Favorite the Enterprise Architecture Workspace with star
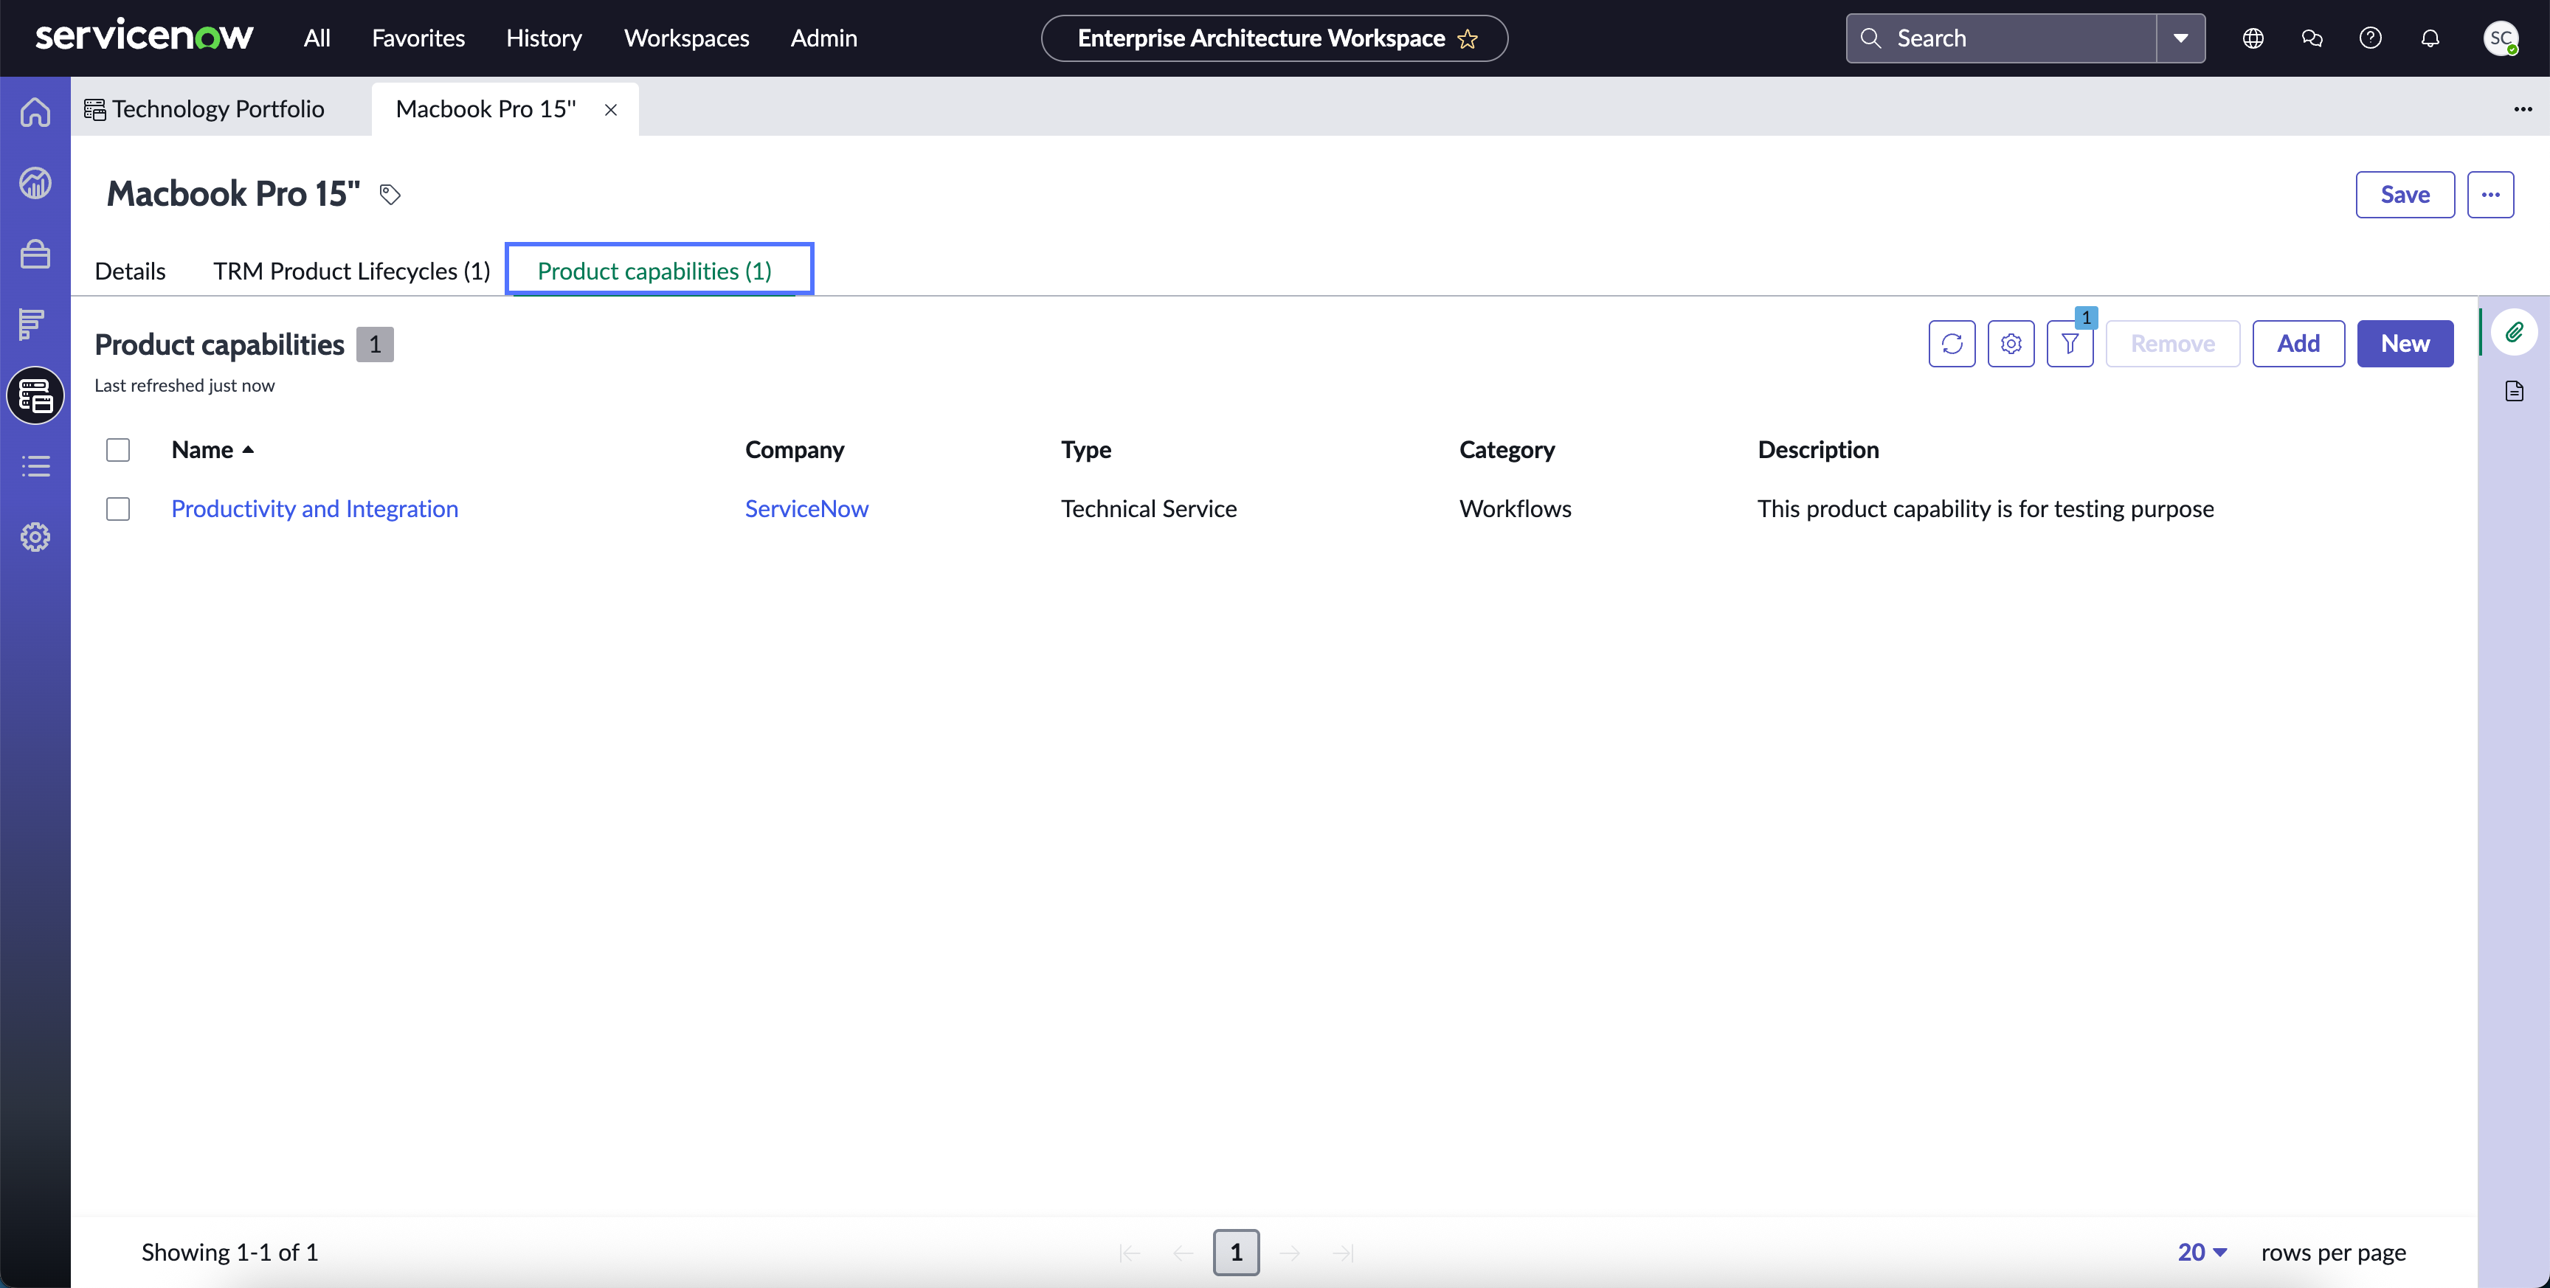The width and height of the screenshot is (2550, 1288). [x=1468, y=38]
